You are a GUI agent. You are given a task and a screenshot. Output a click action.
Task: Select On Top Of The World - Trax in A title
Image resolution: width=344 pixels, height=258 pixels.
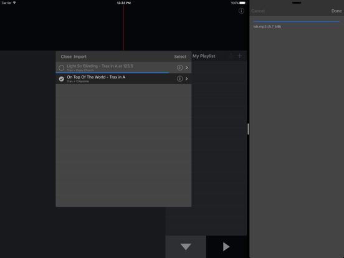[96, 77]
